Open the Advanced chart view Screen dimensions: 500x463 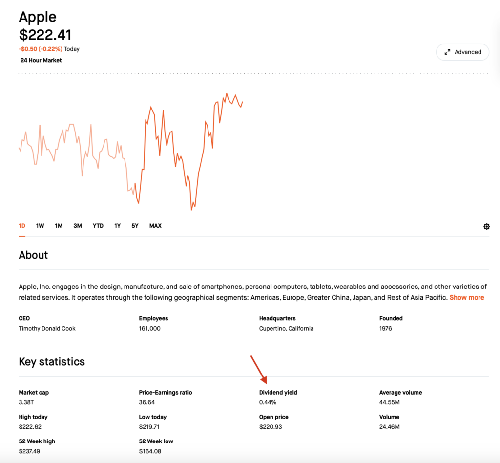point(462,52)
